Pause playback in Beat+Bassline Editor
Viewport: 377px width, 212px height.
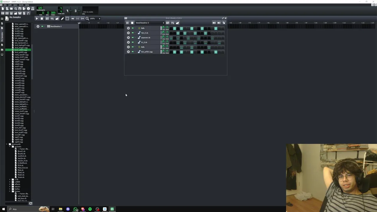click(x=127, y=23)
